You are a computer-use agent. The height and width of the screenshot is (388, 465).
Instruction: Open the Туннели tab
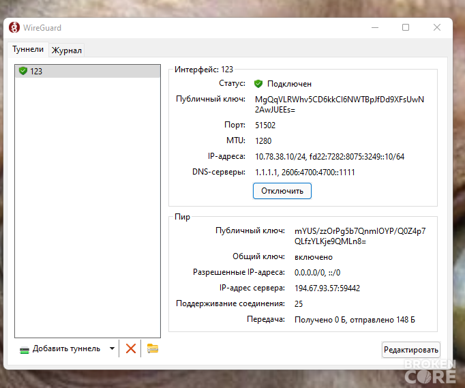click(28, 49)
